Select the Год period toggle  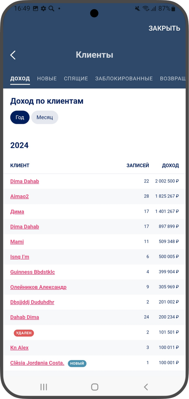(x=20, y=117)
